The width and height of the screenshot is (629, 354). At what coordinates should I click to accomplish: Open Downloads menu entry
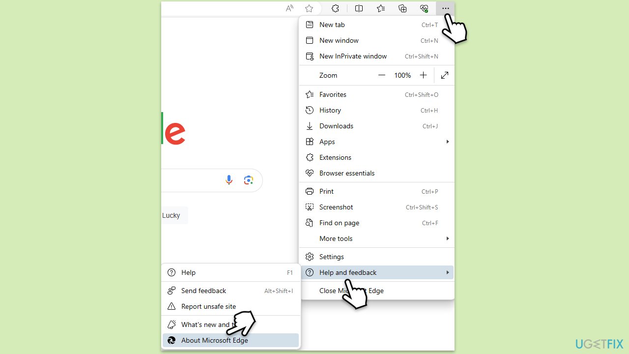pos(376,126)
